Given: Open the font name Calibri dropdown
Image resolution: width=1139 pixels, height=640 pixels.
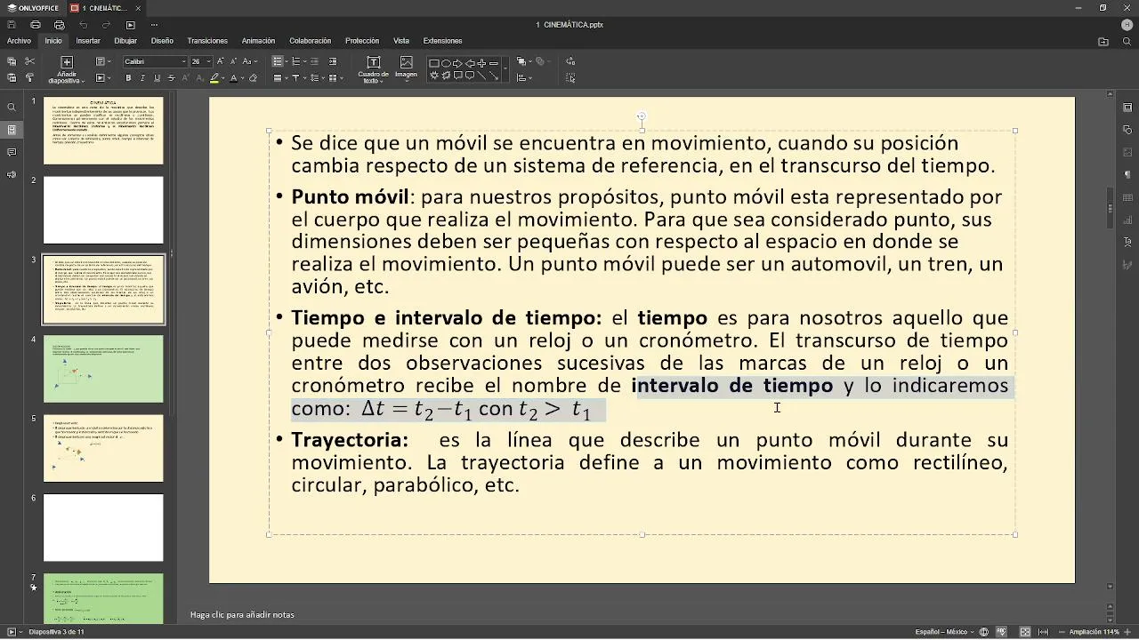Looking at the screenshot, I should click(x=183, y=61).
